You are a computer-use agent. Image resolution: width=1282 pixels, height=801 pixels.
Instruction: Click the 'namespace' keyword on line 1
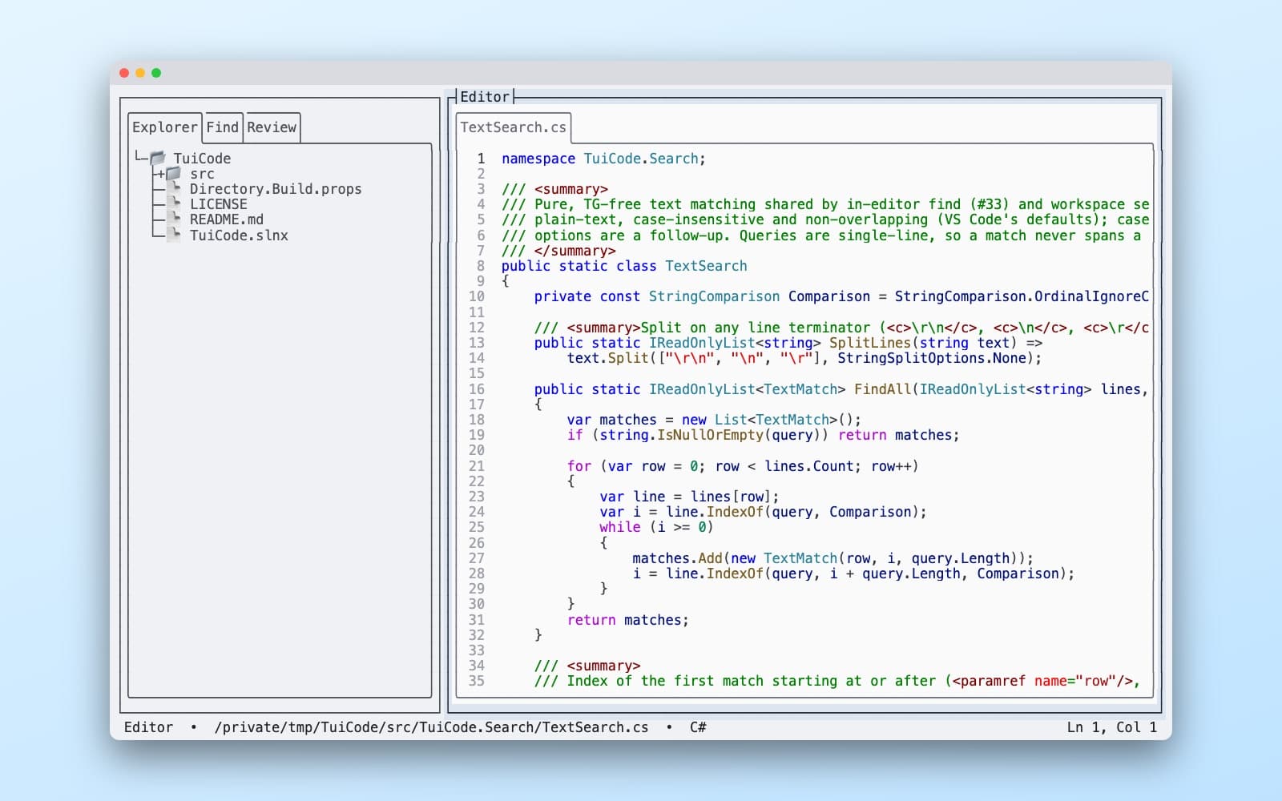click(538, 159)
